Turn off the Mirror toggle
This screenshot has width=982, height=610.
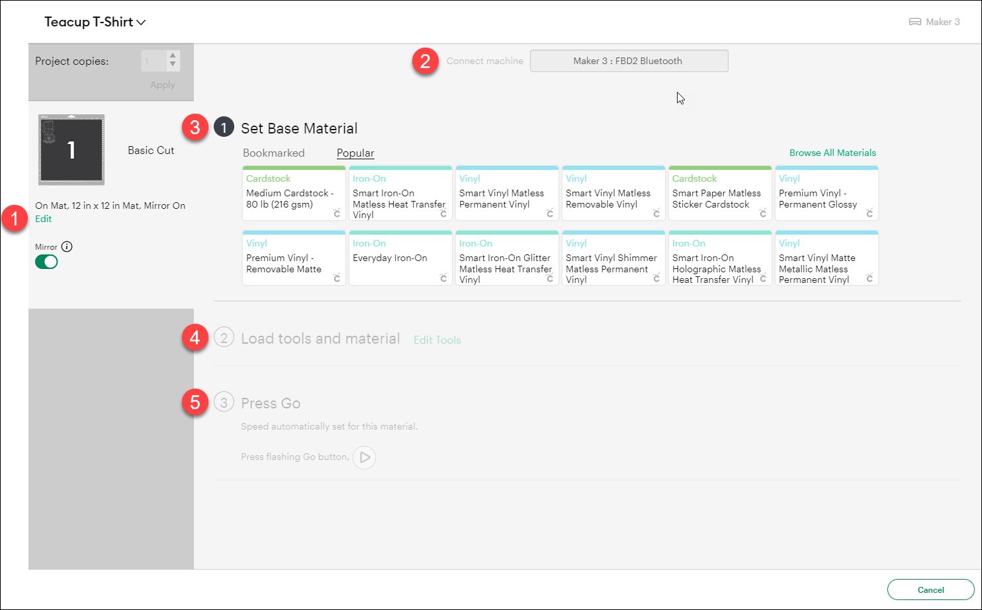46,262
